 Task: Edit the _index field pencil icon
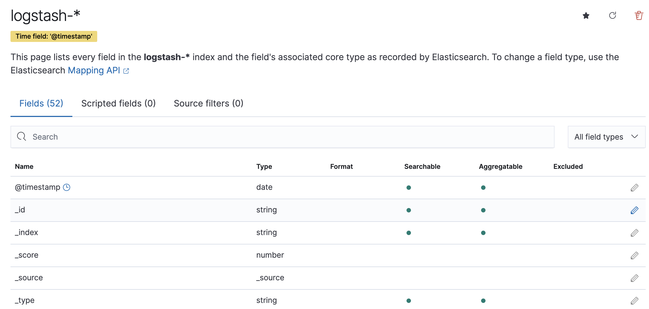point(634,233)
